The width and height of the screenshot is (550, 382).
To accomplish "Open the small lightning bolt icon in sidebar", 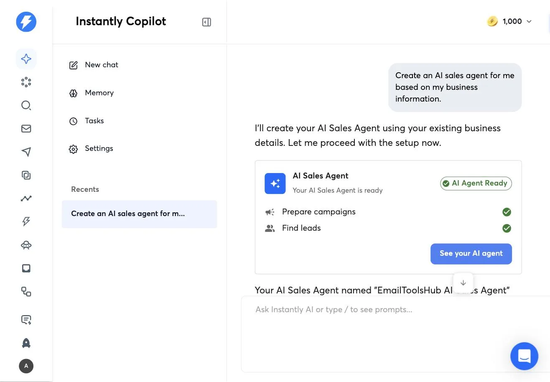I will tap(26, 222).
